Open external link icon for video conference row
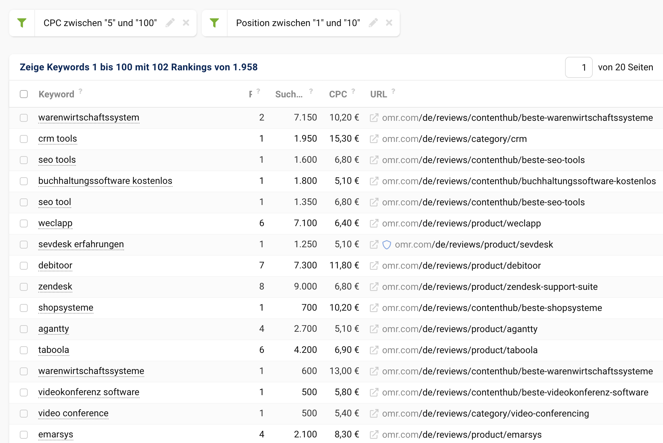663x443 pixels. coord(374,414)
